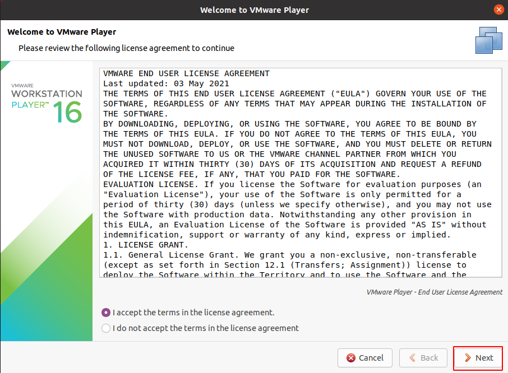Click inside the EULA text area
Image resolution: width=508 pixels, height=373 pixels.
[301, 171]
